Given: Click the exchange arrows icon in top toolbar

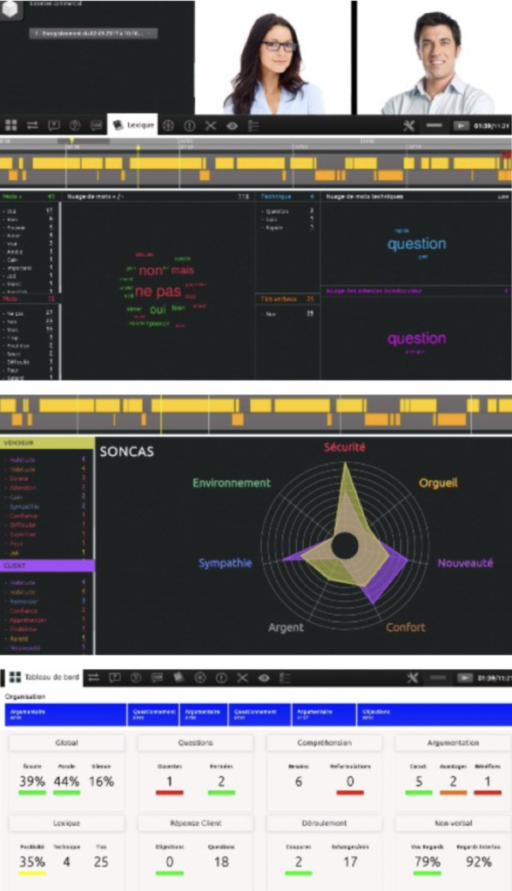Looking at the screenshot, I should [x=32, y=125].
